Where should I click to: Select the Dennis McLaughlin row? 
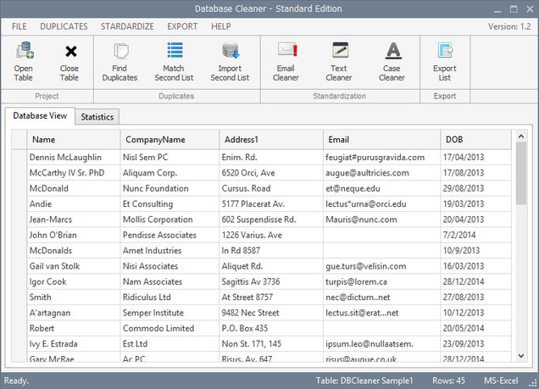click(77, 157)
